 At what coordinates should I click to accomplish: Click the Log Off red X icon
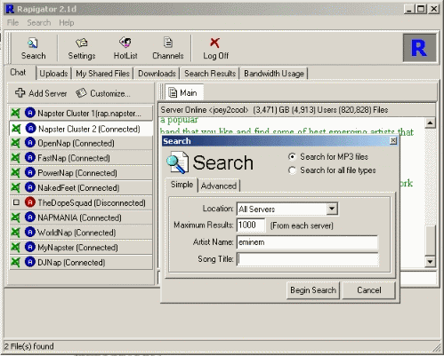215,43
